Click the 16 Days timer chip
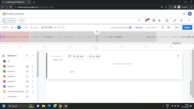This screenshot has width=194, height=109. click(x=9, y=20)
